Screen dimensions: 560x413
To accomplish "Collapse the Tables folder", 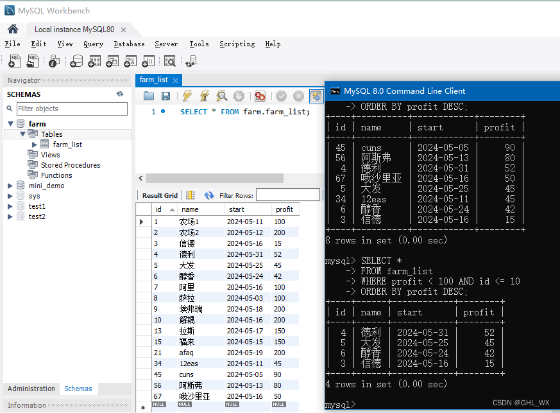I will tap(22, 134).
